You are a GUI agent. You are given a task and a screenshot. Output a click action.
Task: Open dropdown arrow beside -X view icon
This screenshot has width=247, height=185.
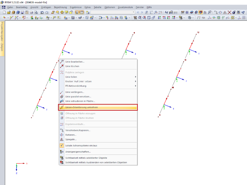177,18
